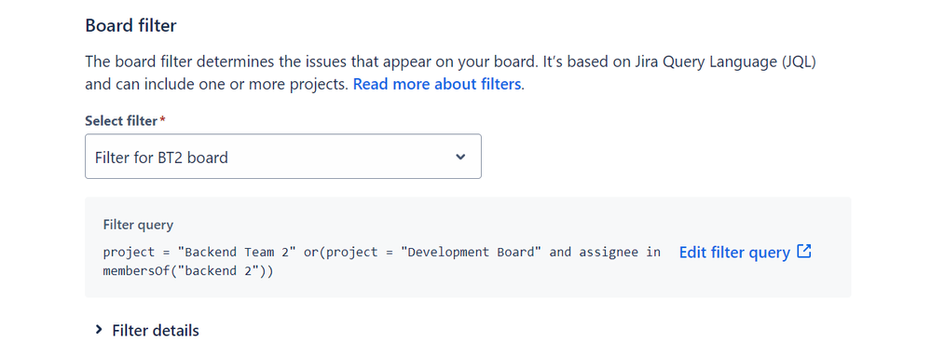Viewport: 931px width, 357px height.
Task: Click Edit filter query link
Action: (734, 253)
